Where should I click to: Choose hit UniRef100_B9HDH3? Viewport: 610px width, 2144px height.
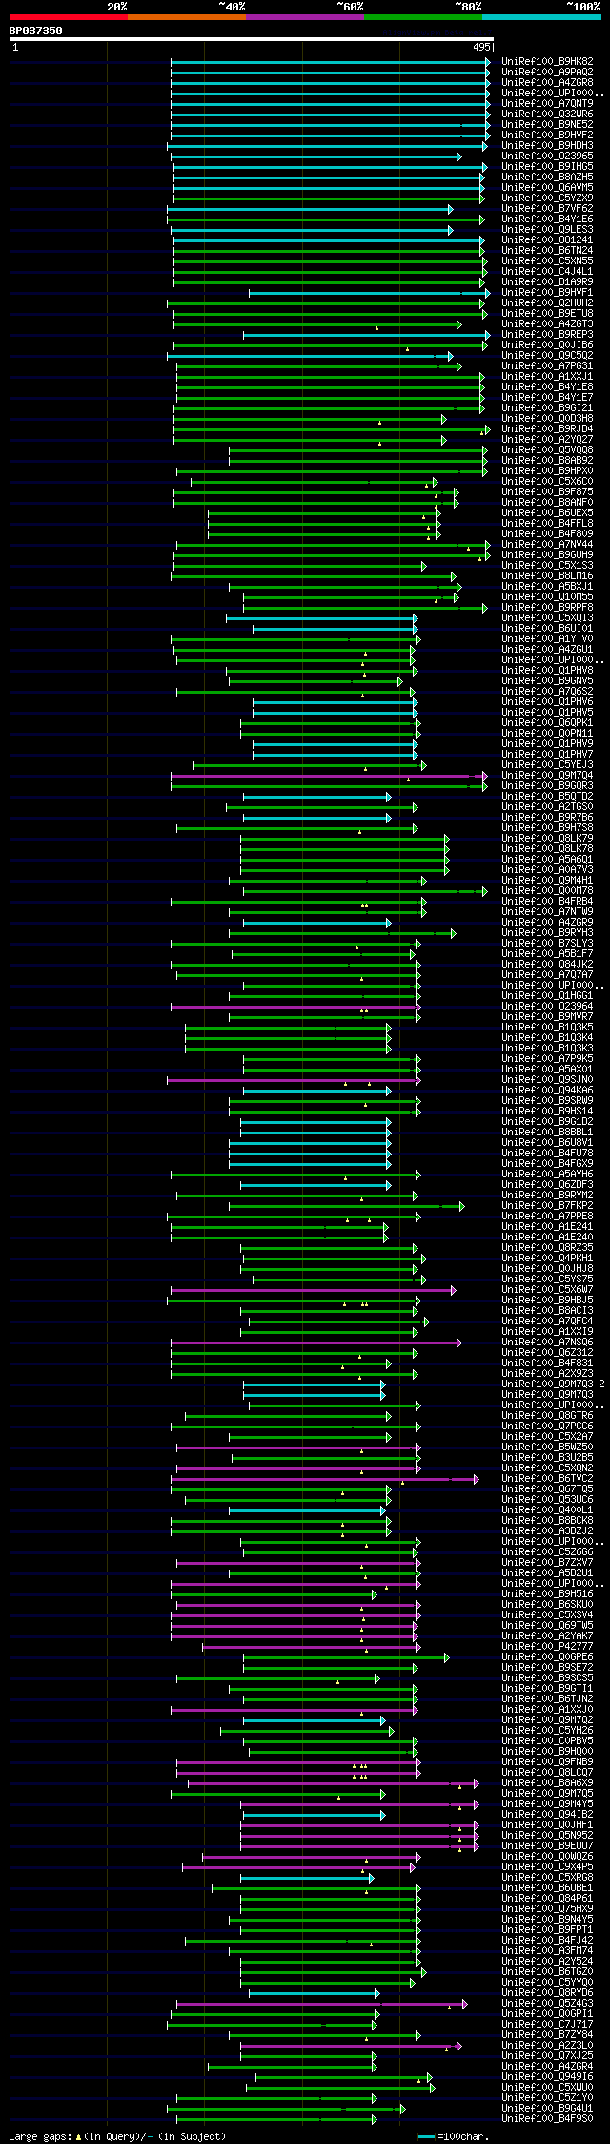click(x=547, y=145)
